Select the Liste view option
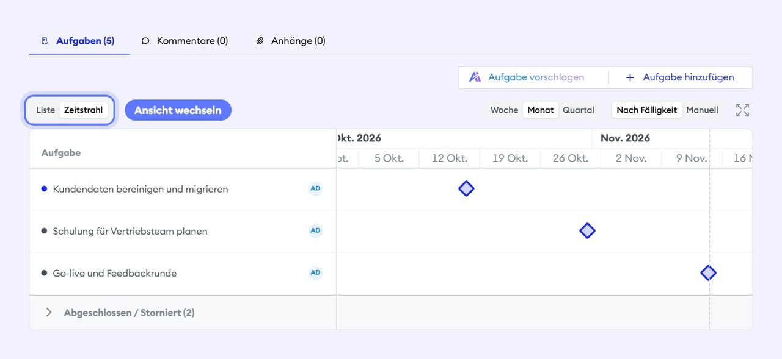Viewport: 782px width, 359px height. pos(46,110)
